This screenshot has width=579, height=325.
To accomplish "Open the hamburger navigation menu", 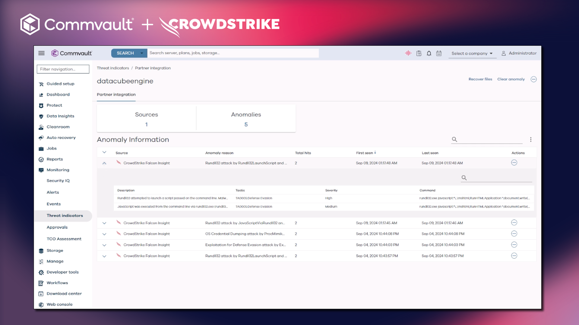I will pyautogui.click(x=41, y=53).
